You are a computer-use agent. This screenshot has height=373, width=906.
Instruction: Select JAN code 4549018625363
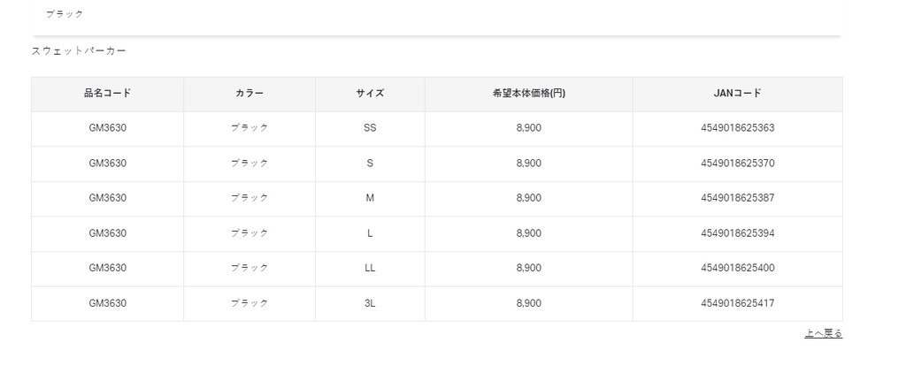pos(737,128)
